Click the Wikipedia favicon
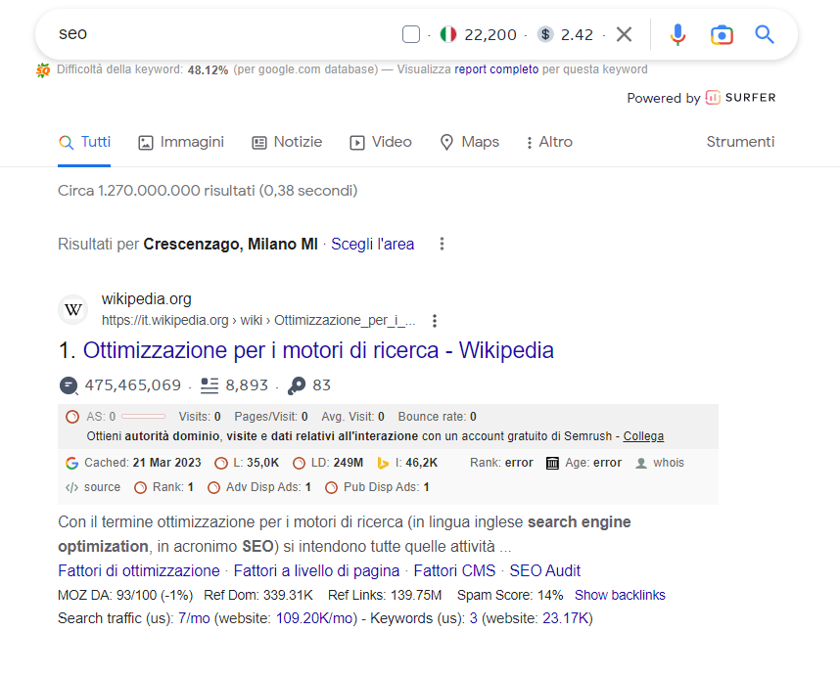This screenshot has width=840, height=677. [x=72, y=309]
